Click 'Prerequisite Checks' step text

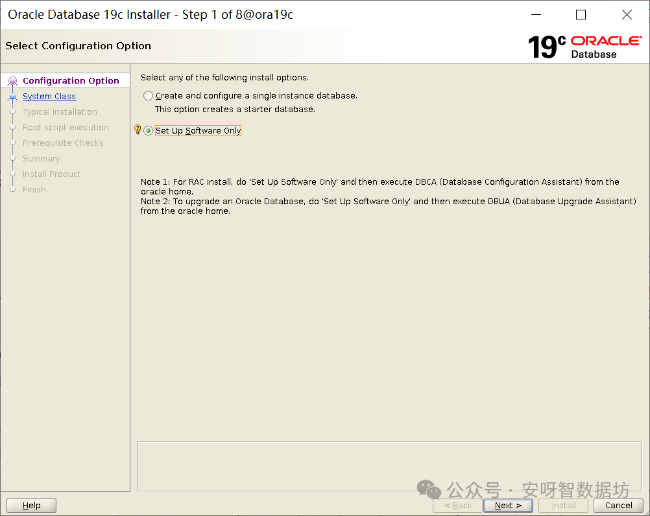point(63,143)
